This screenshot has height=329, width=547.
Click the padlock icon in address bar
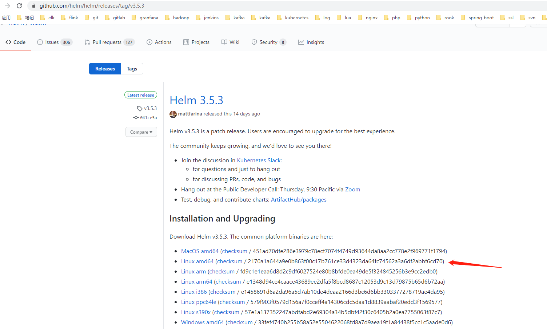click(34, 6)
